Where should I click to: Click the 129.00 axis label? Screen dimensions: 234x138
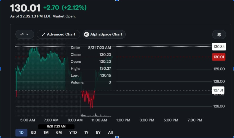click(x=219, y=69)
